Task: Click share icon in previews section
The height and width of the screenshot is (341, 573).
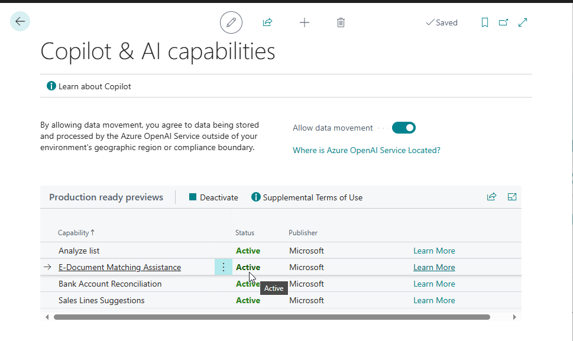Action: coord(491,197)
